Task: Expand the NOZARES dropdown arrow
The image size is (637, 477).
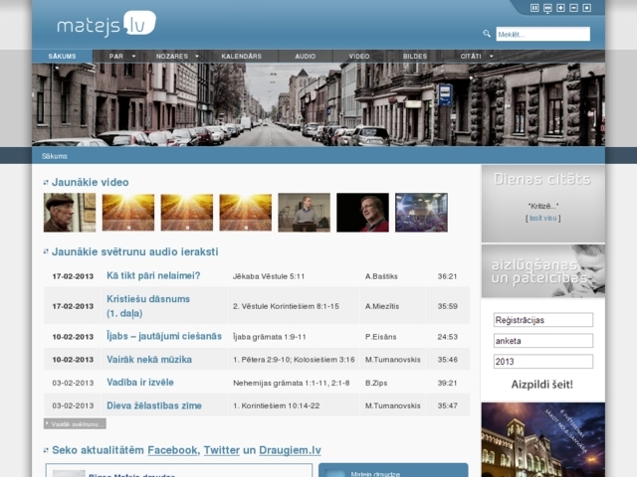Action: (197, 56)
